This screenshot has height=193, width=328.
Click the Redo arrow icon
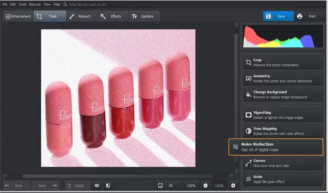(54, 185)
